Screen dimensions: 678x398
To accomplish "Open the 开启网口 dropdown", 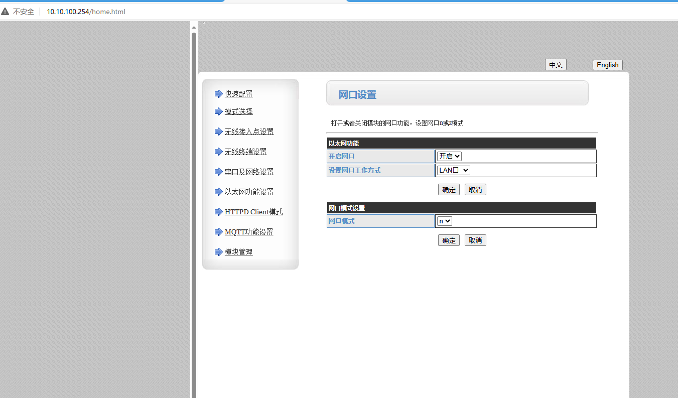I will [449, 157].
